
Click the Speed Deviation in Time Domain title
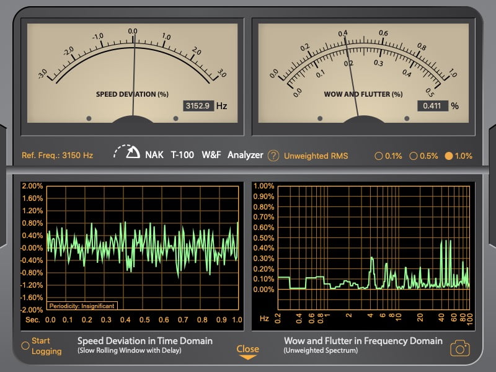(145, 340)
